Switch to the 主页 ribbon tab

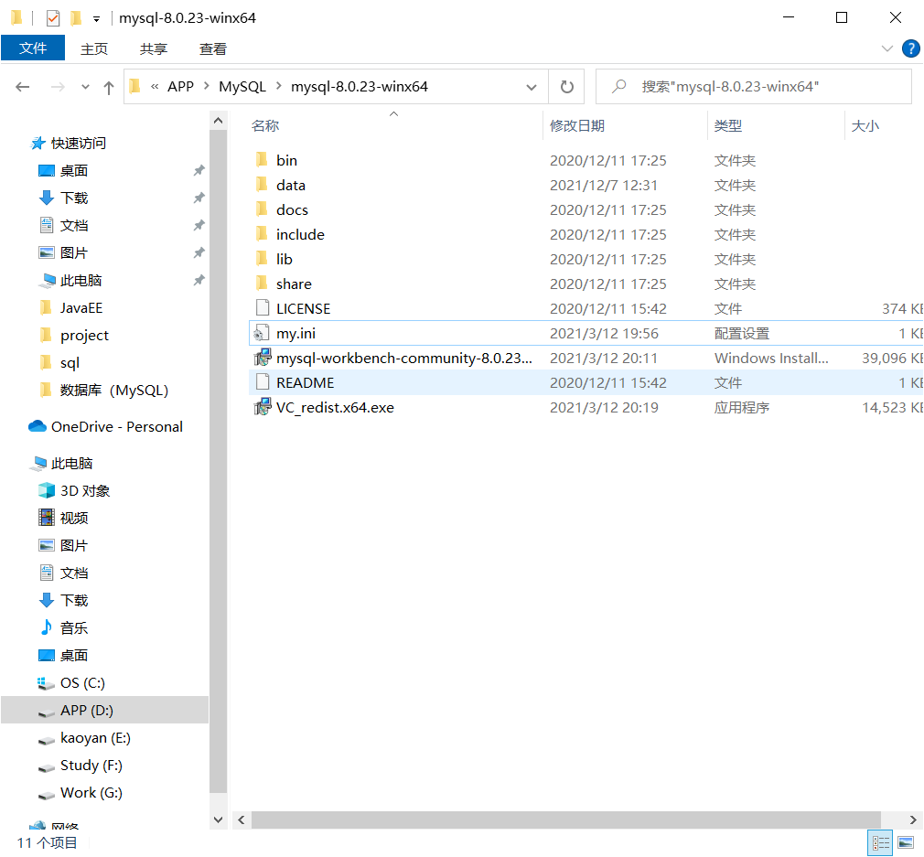pyautogui.click(x=94, y=48)
